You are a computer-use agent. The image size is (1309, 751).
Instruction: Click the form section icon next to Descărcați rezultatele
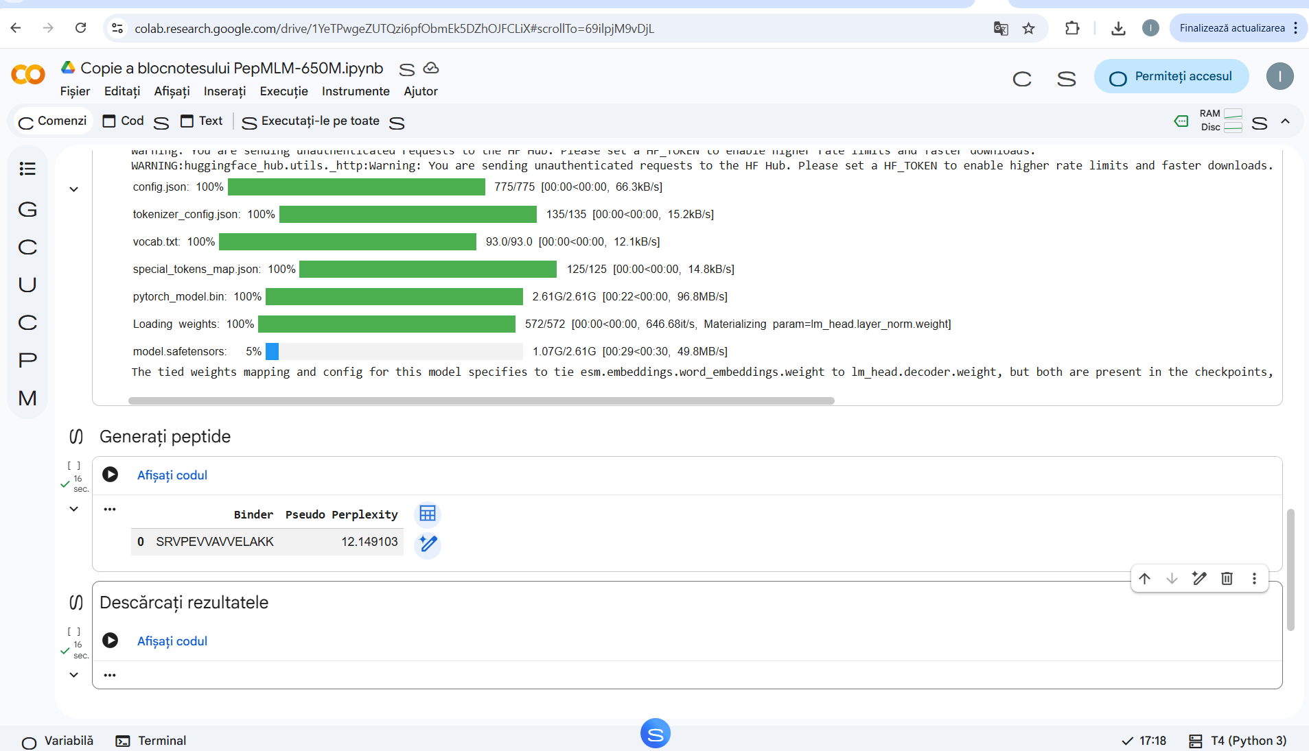click(x=76, y=602)
